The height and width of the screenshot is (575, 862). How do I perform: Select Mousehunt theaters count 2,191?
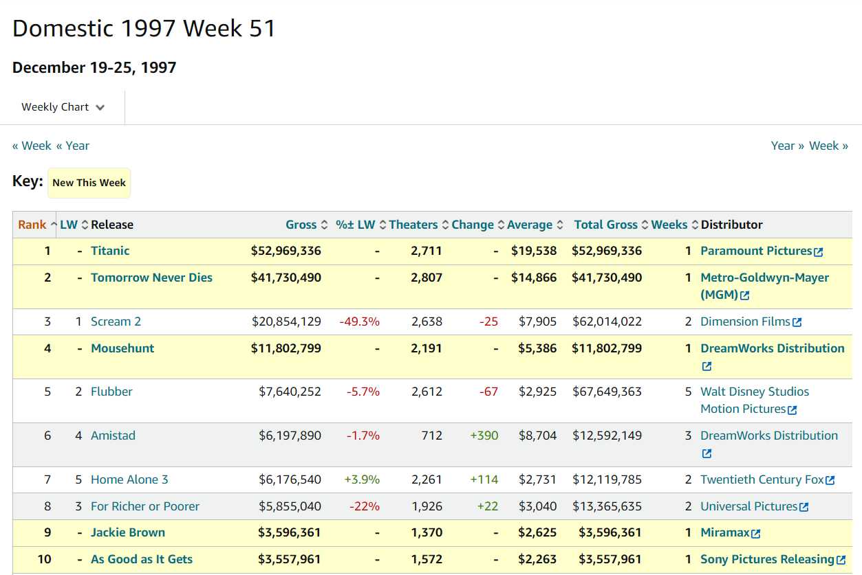427,348
